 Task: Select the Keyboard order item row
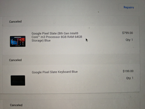[x=71, y=79]
